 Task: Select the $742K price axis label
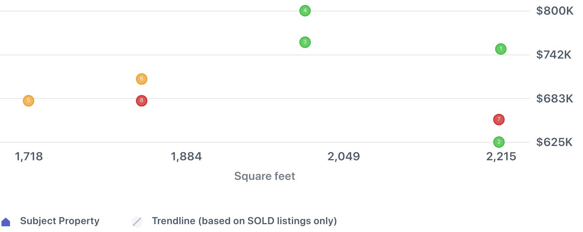554,55
